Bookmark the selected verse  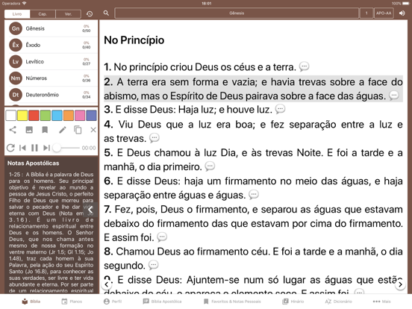tap(46, 130)
